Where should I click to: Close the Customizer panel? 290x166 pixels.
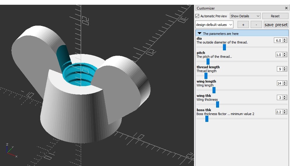point(286,8)
